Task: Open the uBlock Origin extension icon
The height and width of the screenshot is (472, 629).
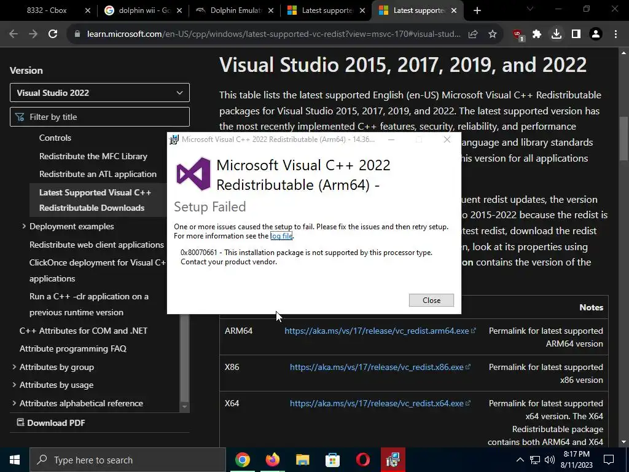Action: tap(518, 35)
